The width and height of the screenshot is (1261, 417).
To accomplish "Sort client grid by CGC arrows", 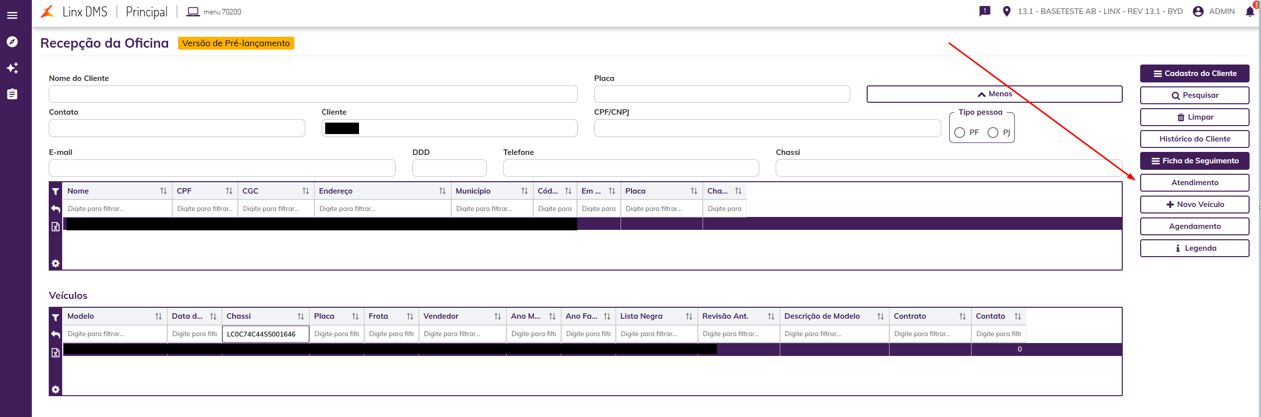I will (306, 191).
